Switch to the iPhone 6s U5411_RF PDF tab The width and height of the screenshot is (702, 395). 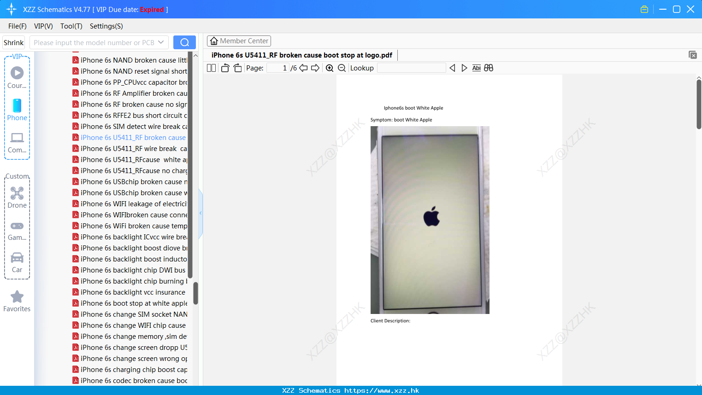click(x=302, y=55)
